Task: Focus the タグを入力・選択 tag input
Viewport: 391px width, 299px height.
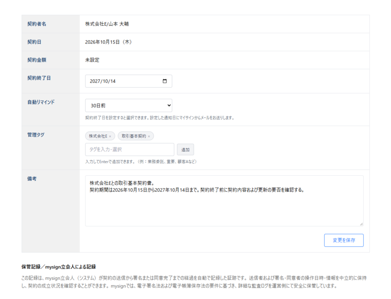Action: pos(130,150)
